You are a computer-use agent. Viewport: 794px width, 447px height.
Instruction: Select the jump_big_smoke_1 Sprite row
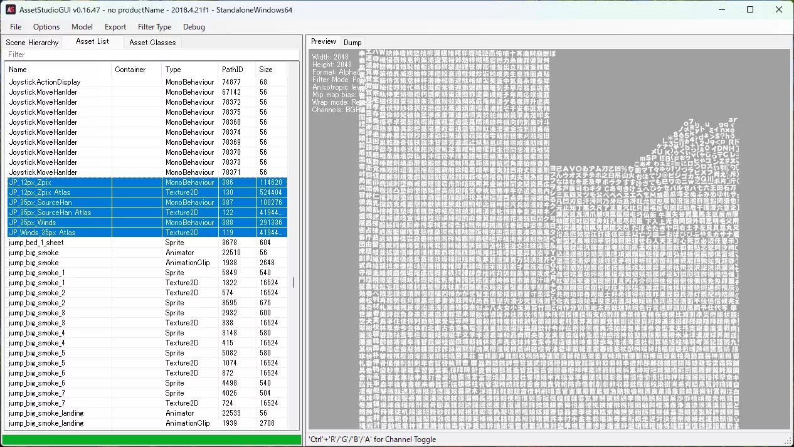coord(147,273)
